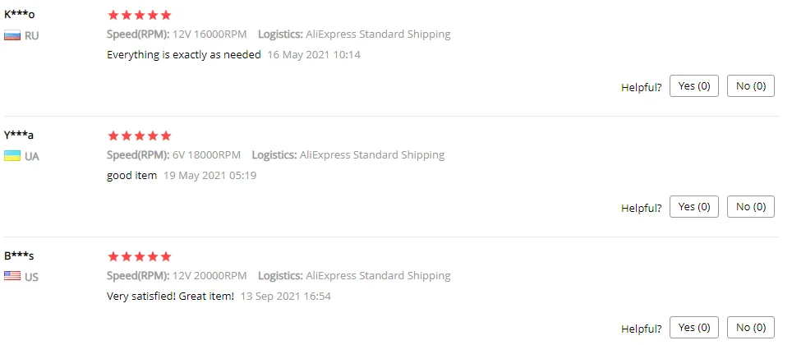
Task: Click review text 'Everything is exactly as needed'
Action: click(x=184, y=55)
